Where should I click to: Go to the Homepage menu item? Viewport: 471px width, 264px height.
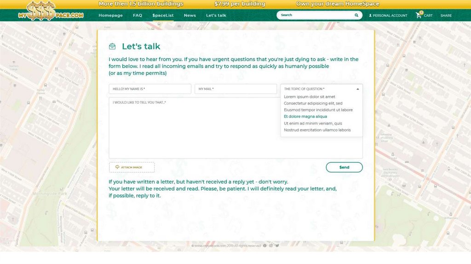[110, 16]
